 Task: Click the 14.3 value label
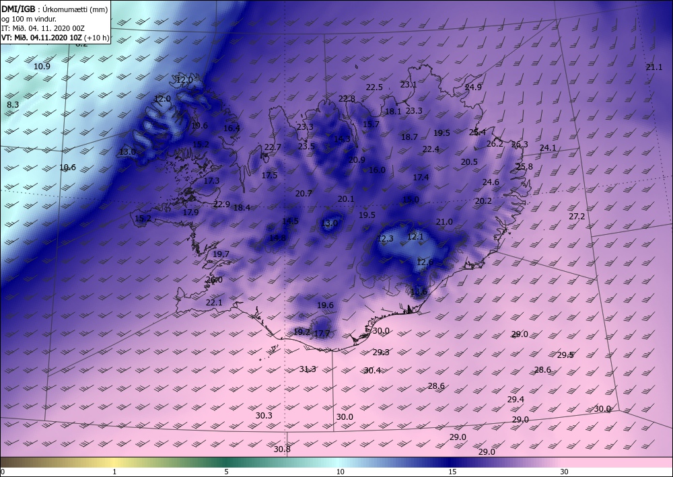pyautogui.click(x=342, y=139)
